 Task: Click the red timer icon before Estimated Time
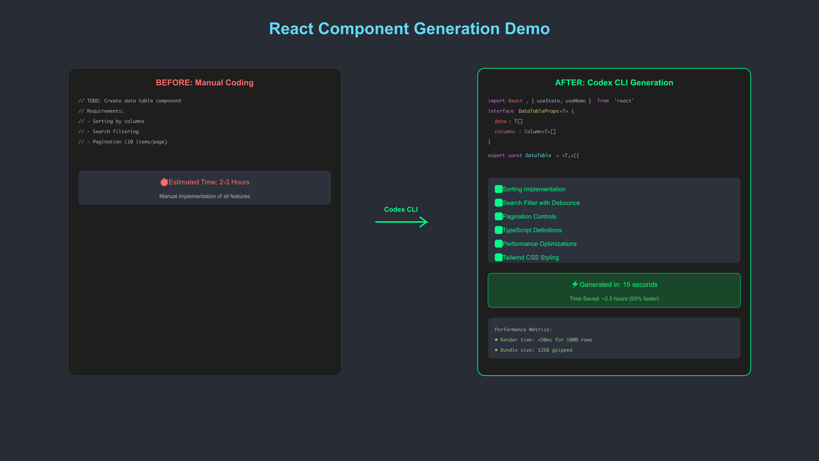click(164, 182)
